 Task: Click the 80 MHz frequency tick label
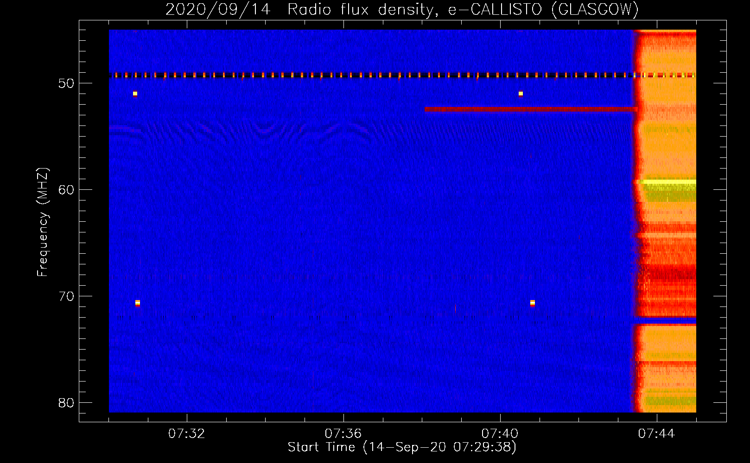66,402
